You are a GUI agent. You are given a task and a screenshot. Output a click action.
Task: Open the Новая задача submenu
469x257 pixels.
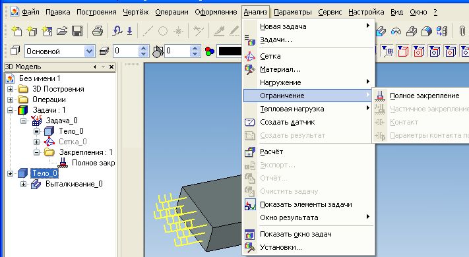(309, 26)
